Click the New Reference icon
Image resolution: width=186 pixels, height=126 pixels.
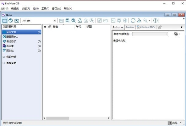point(68,21)
